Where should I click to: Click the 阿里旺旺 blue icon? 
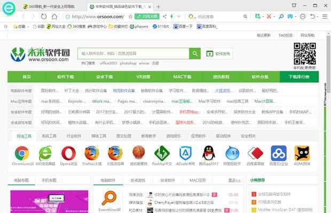[232, 153]
